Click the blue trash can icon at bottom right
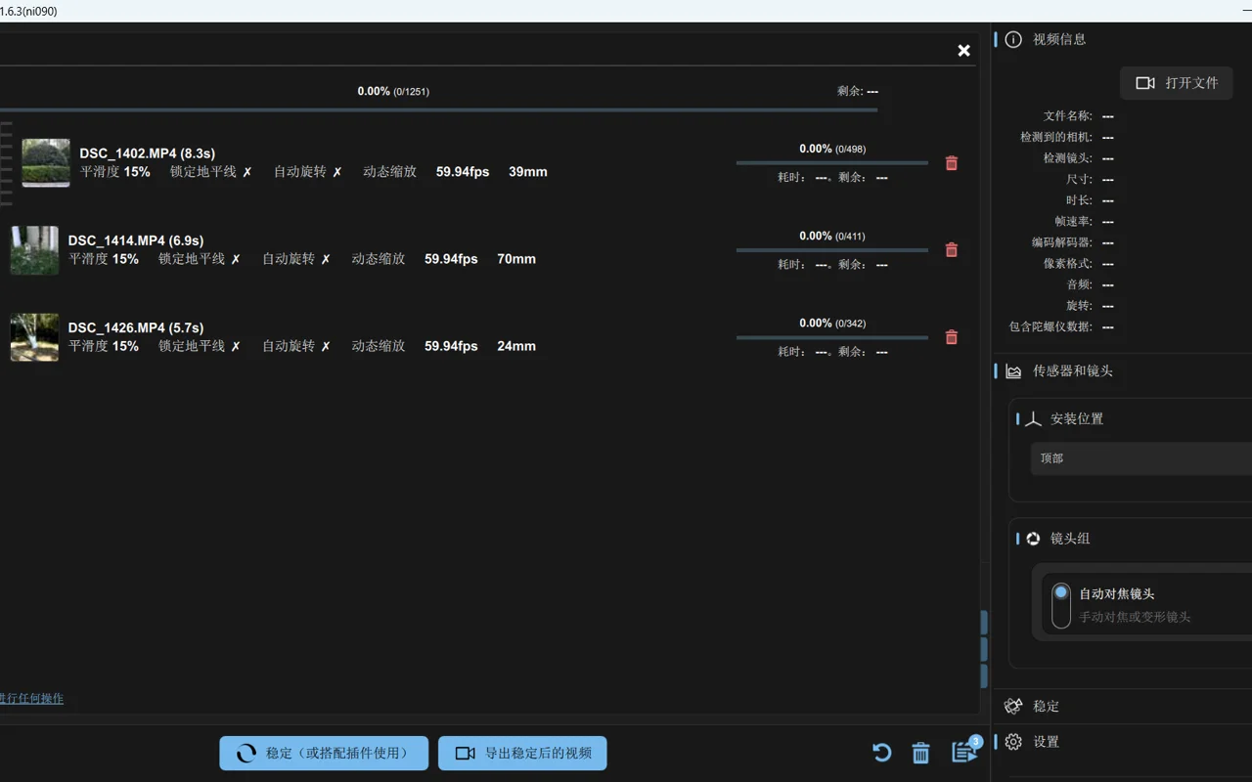Screen dimensions: 1252x782 [920, 753]
